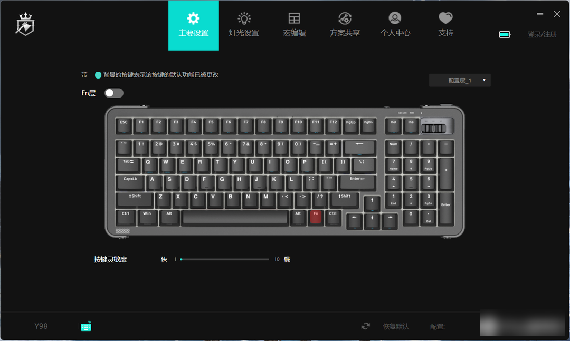Select the ESC key on keyboard image
This screenshot has height=341, width=570.
tap(123, 125)
